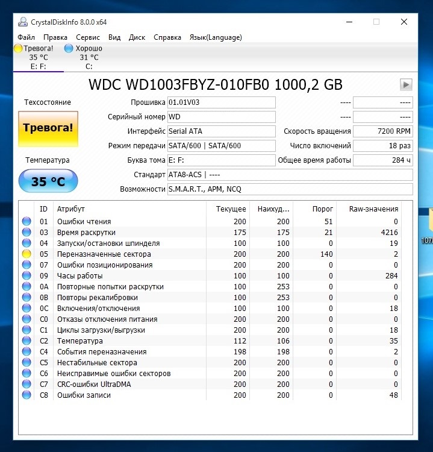Click the Число включений 18 раз field
This screenshot has height=452, width=433.
pos(383,146)
